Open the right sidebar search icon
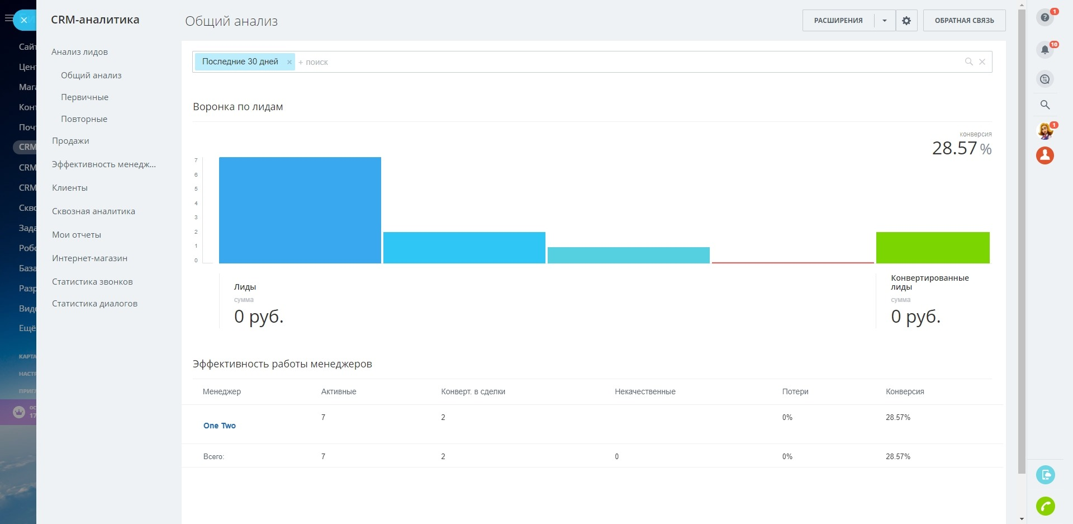This screenshot has width=1073, height=524. [1045, 105]
